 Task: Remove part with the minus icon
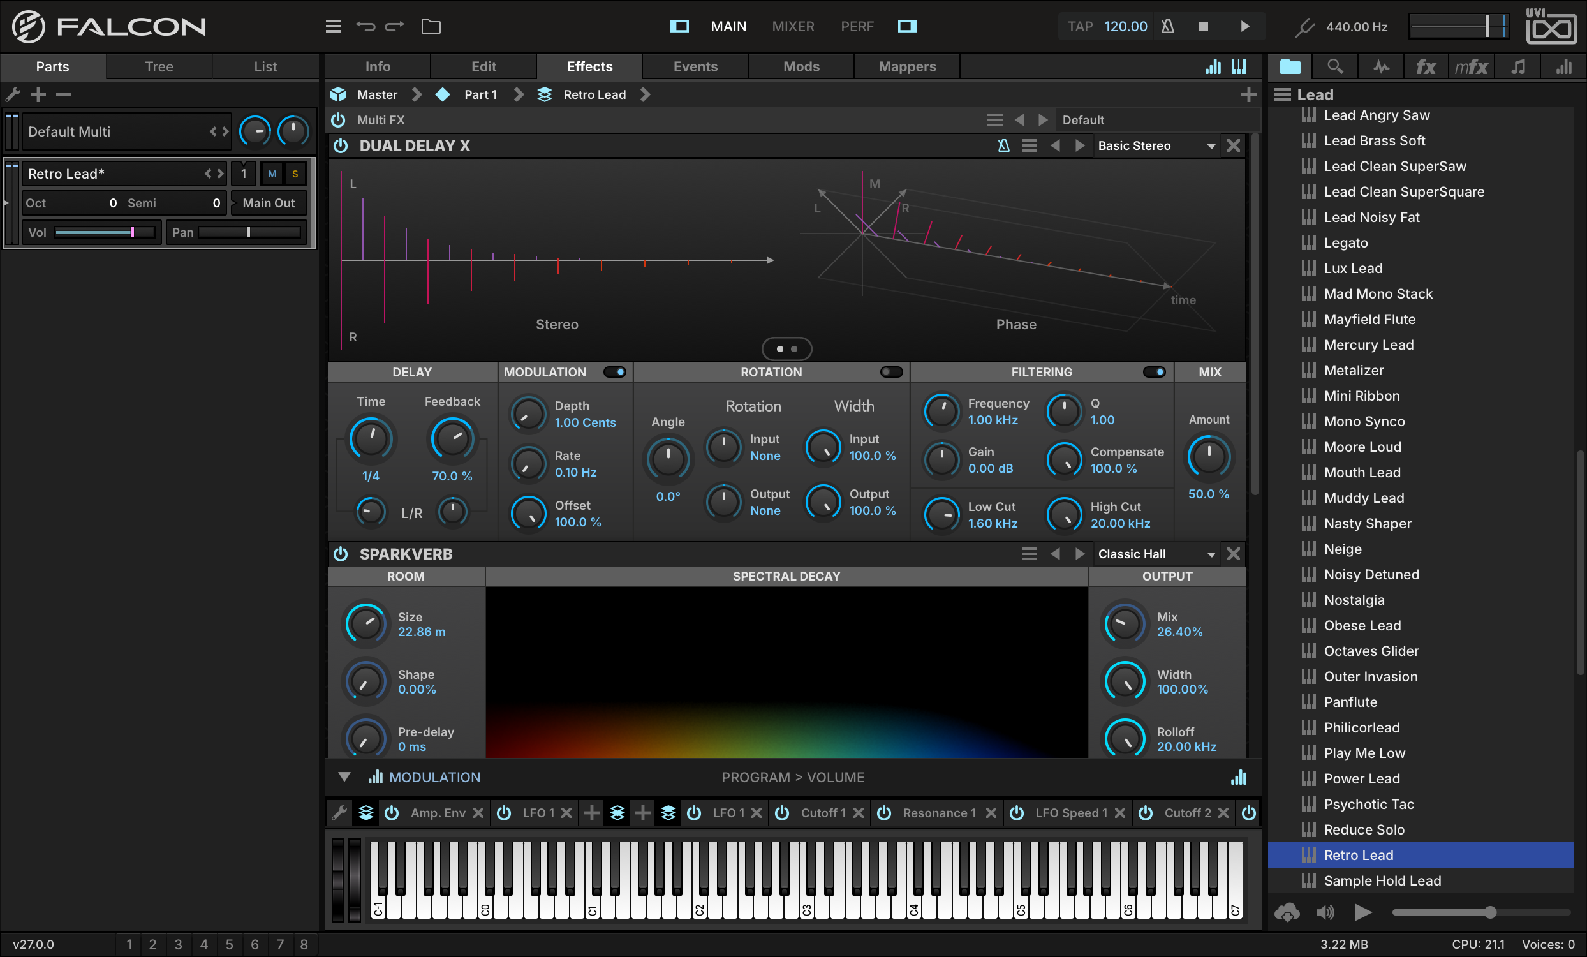(x=63, y=94)
